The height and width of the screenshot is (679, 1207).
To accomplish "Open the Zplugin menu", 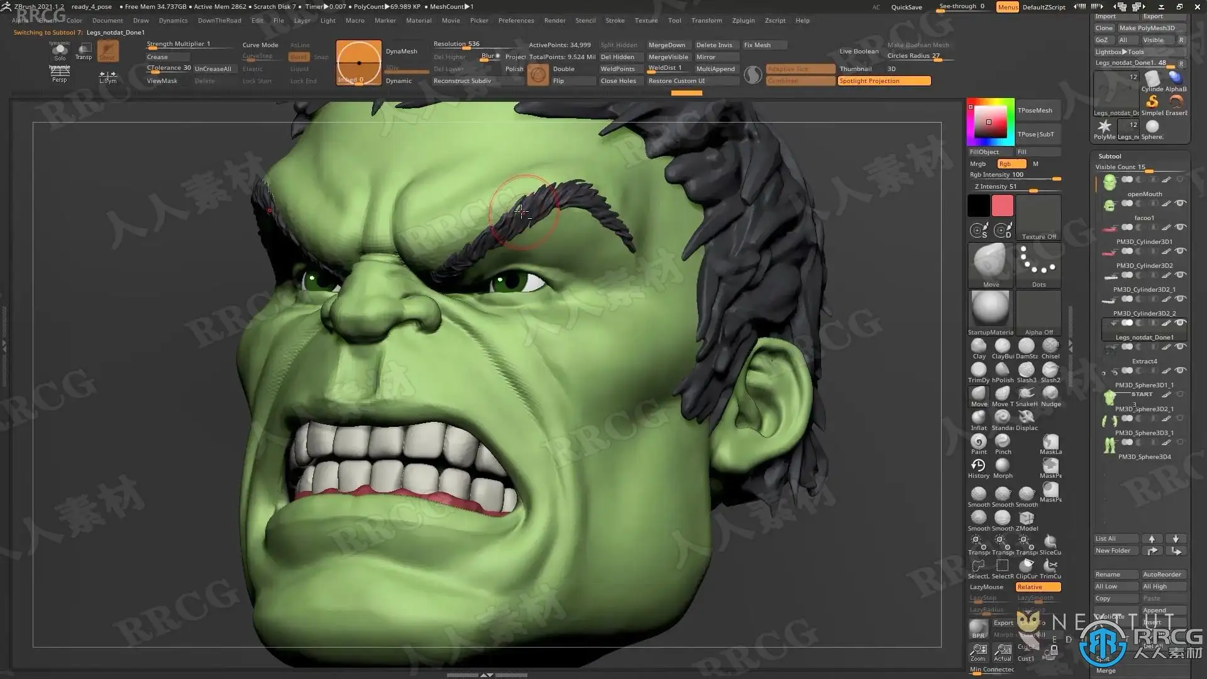I will pyautogui.click(x=743, y=21).
